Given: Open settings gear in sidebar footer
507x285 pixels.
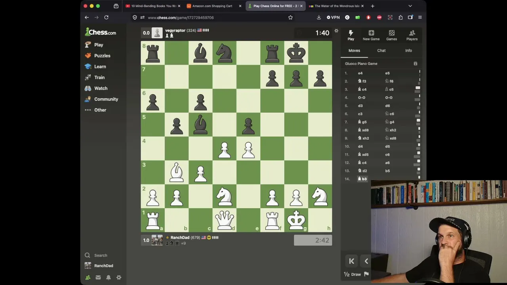Looking at the screenshot, I should [x=119, y=277].
